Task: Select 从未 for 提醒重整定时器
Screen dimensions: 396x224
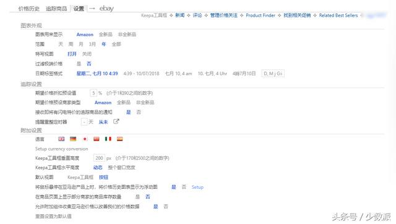Action: pos(103,122)
